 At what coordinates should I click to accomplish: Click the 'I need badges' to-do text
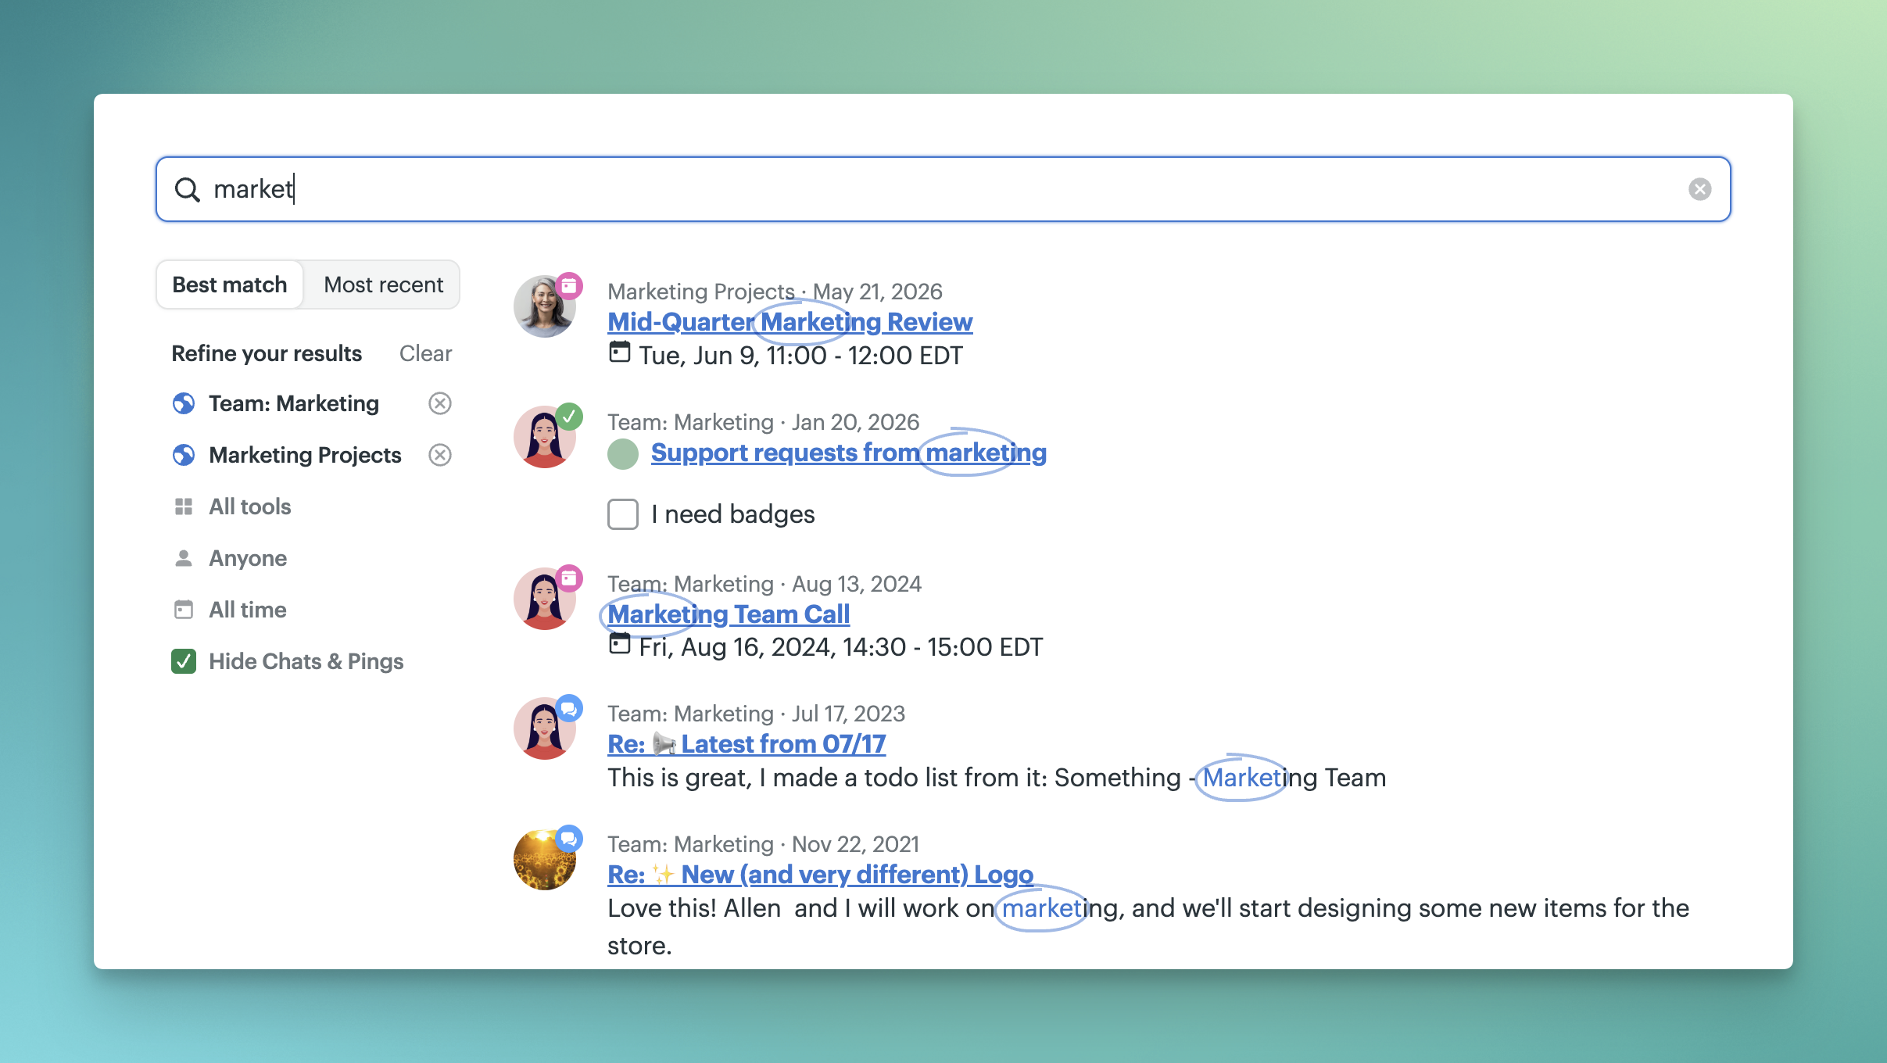point(733,514)
